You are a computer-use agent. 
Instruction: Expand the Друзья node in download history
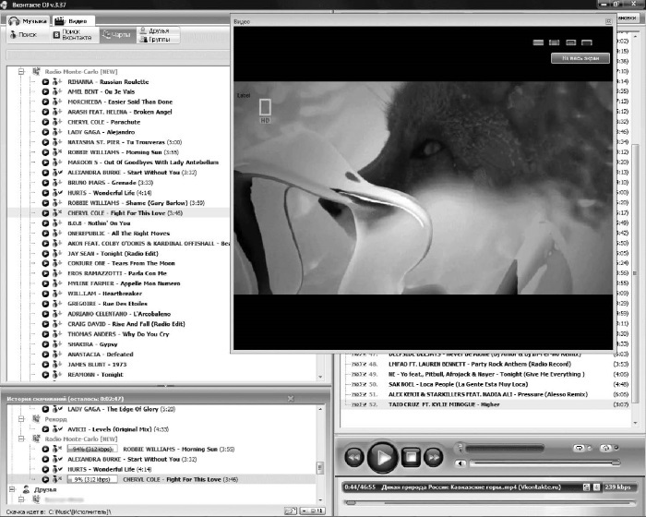pyautogui.click(x=12, y=489)
